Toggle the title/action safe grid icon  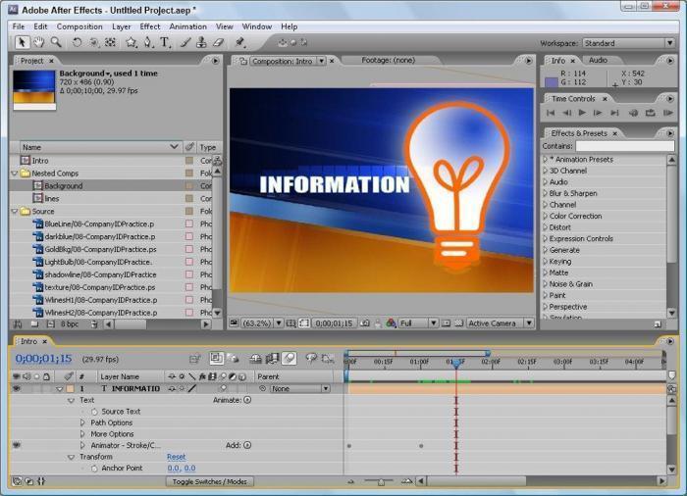click(291, 323)
